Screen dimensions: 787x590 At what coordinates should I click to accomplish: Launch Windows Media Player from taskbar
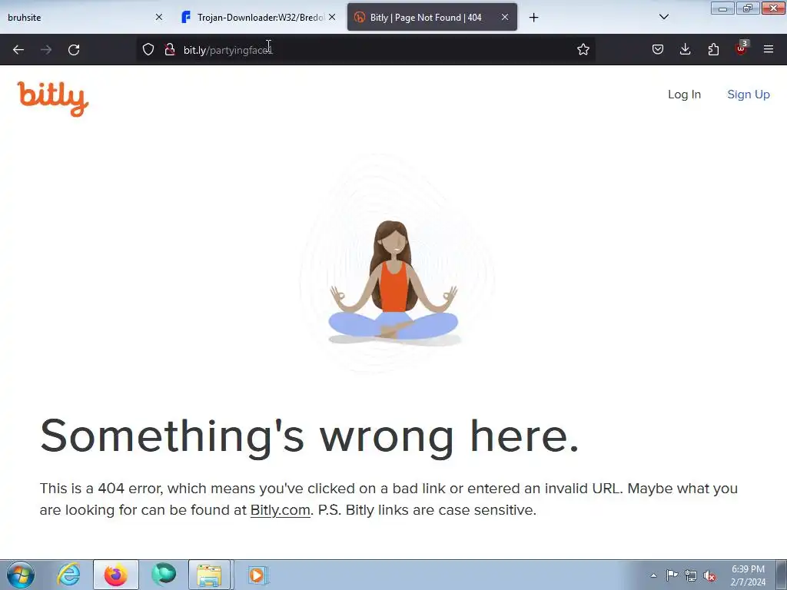click(258, 575)
